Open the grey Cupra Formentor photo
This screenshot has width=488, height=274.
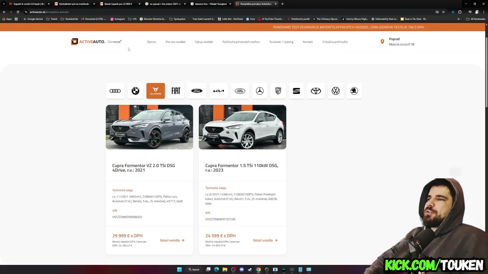coord(149,127)
